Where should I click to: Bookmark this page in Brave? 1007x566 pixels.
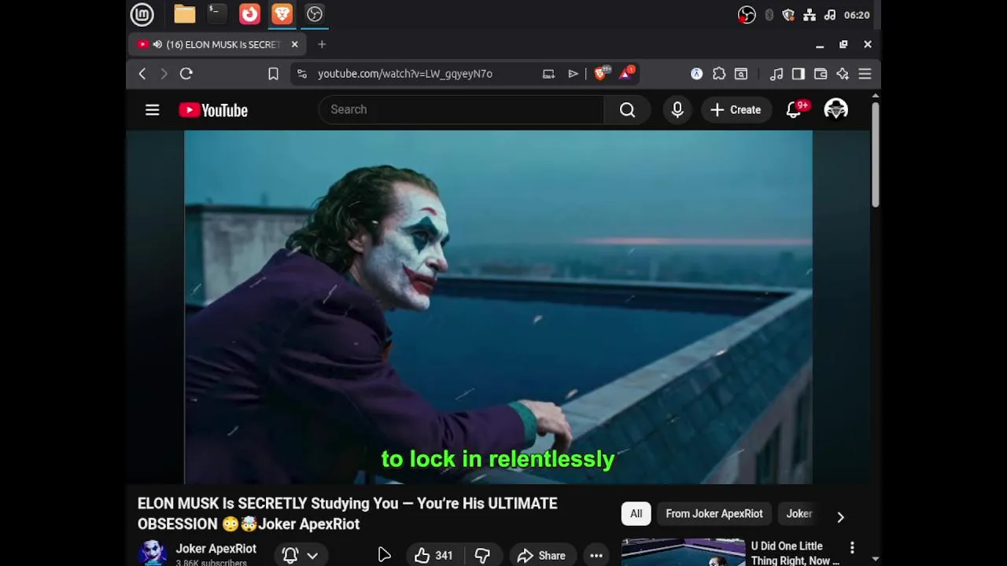[273, 74]
